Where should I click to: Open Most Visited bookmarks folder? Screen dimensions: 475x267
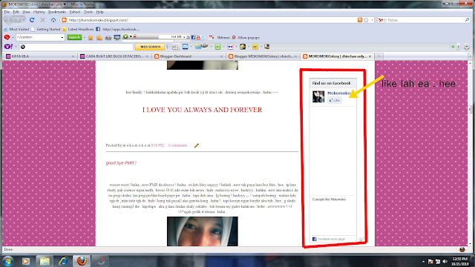click(16, 30)
